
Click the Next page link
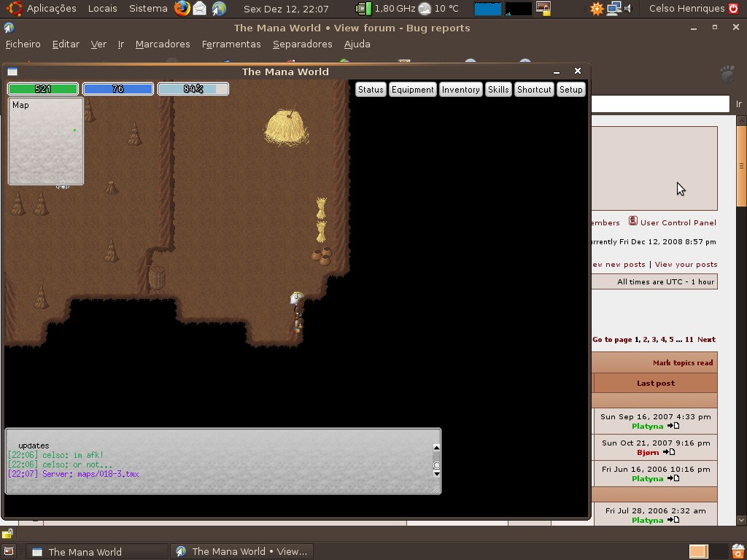point(706,340)
